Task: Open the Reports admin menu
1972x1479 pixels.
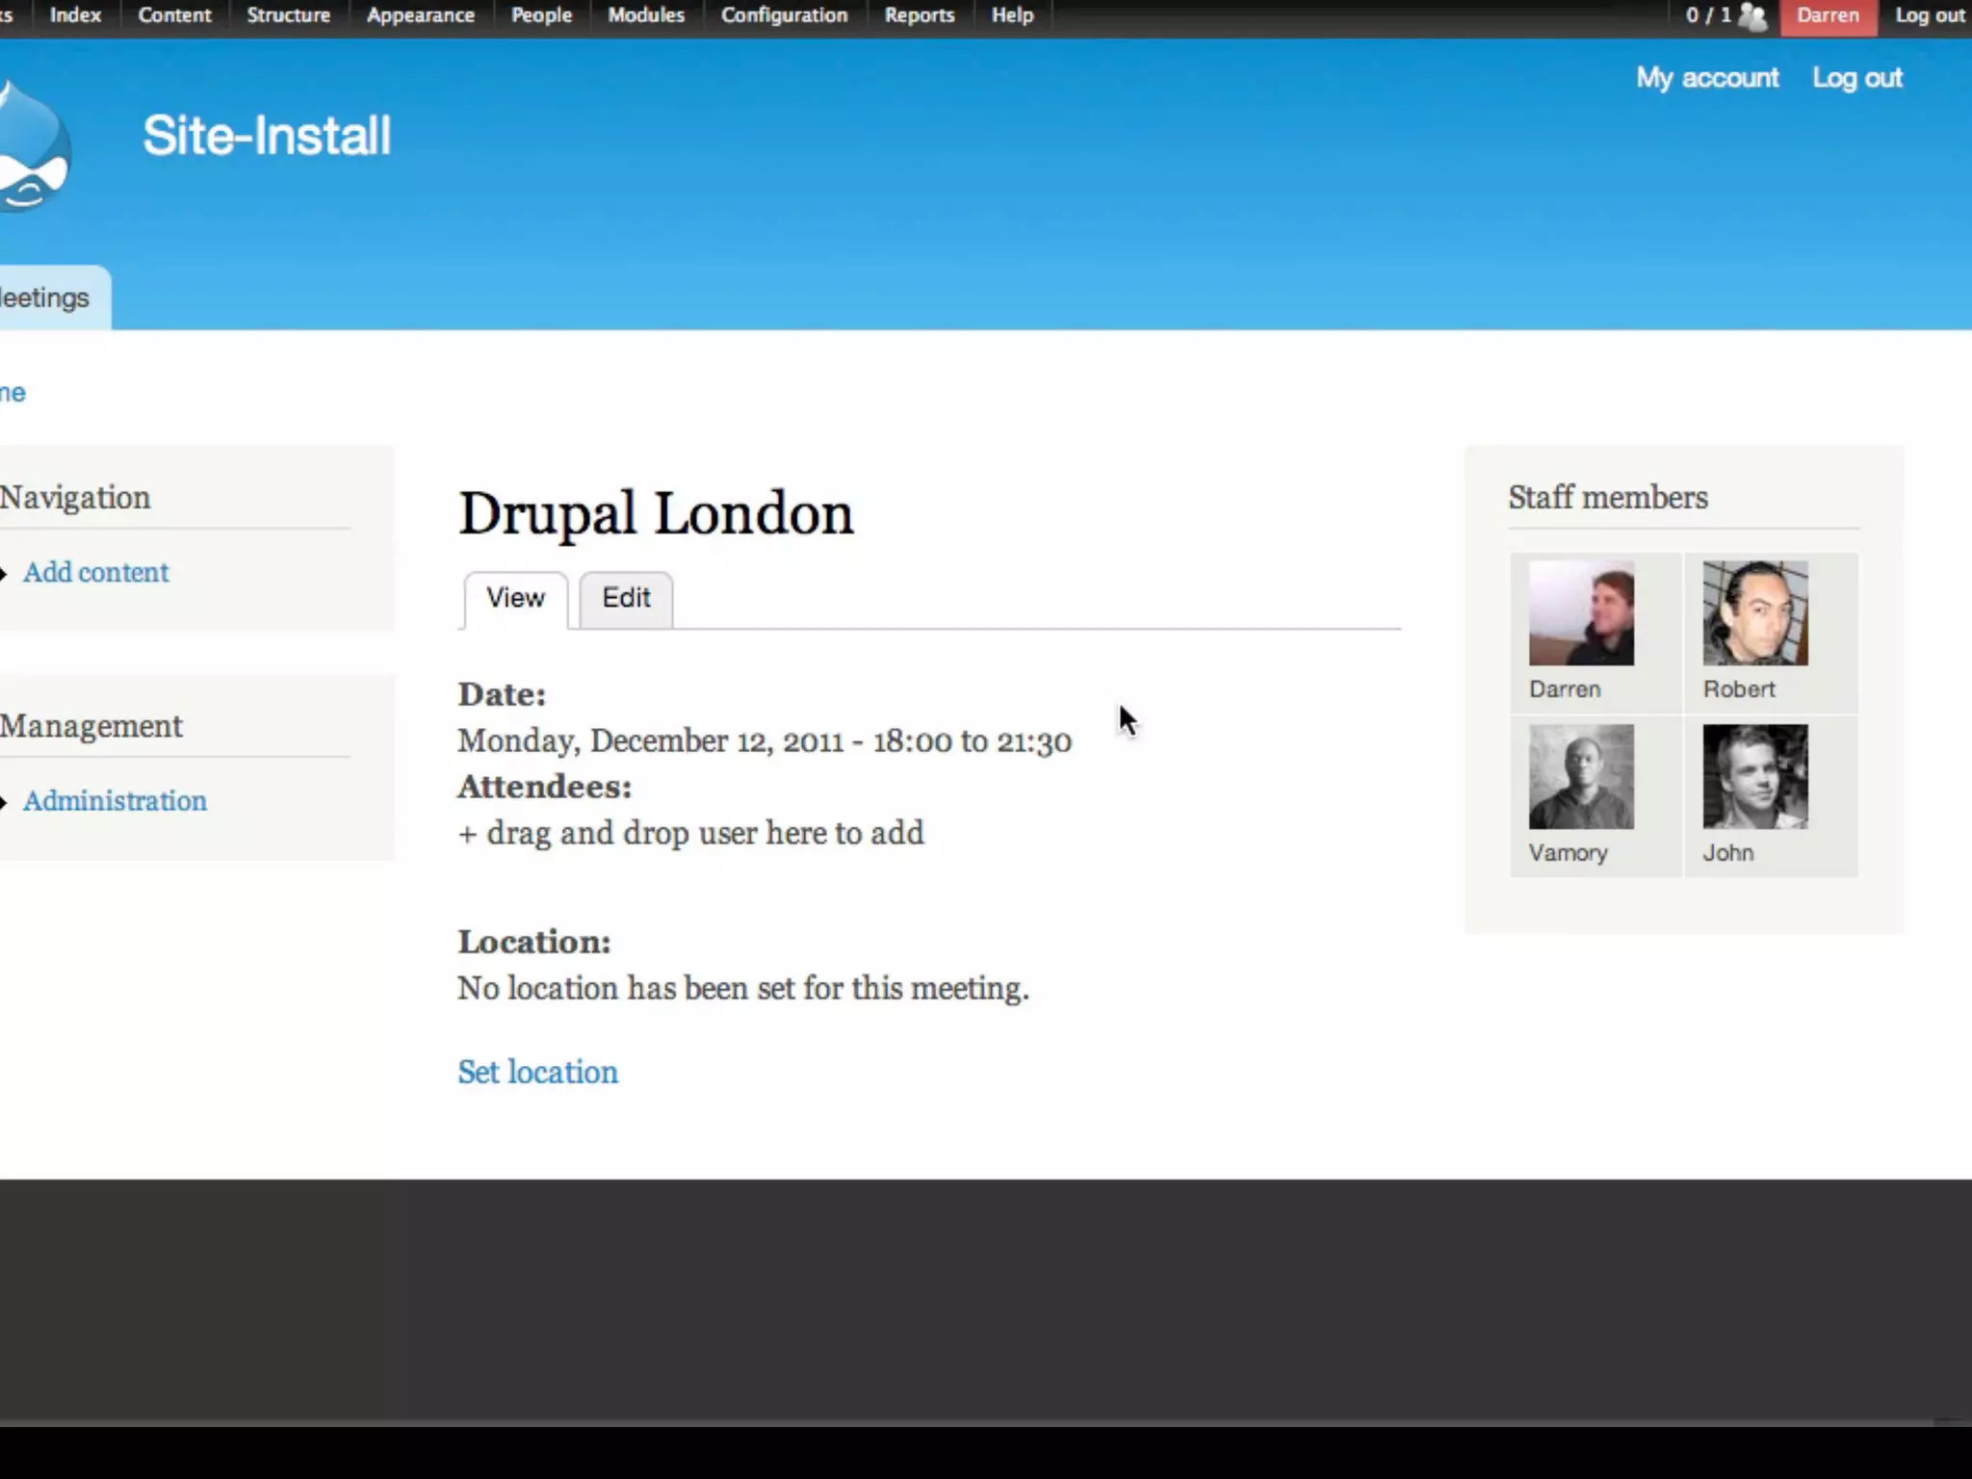Action: tap(920, 15)
